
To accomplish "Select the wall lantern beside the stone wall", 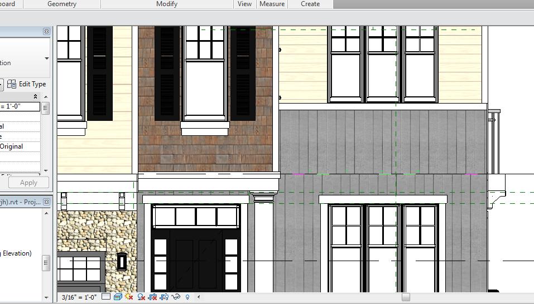I will [x=122, y=262].
